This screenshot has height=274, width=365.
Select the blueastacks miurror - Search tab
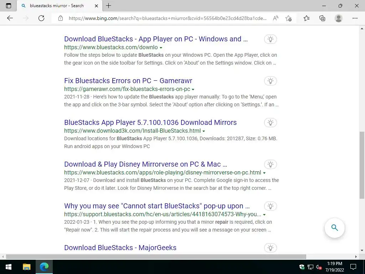(60, 6)
